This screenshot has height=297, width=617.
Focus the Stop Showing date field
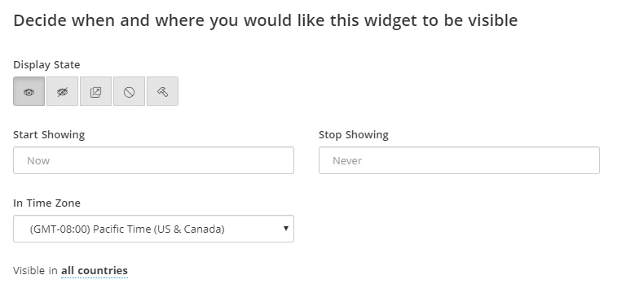(459, 160)
